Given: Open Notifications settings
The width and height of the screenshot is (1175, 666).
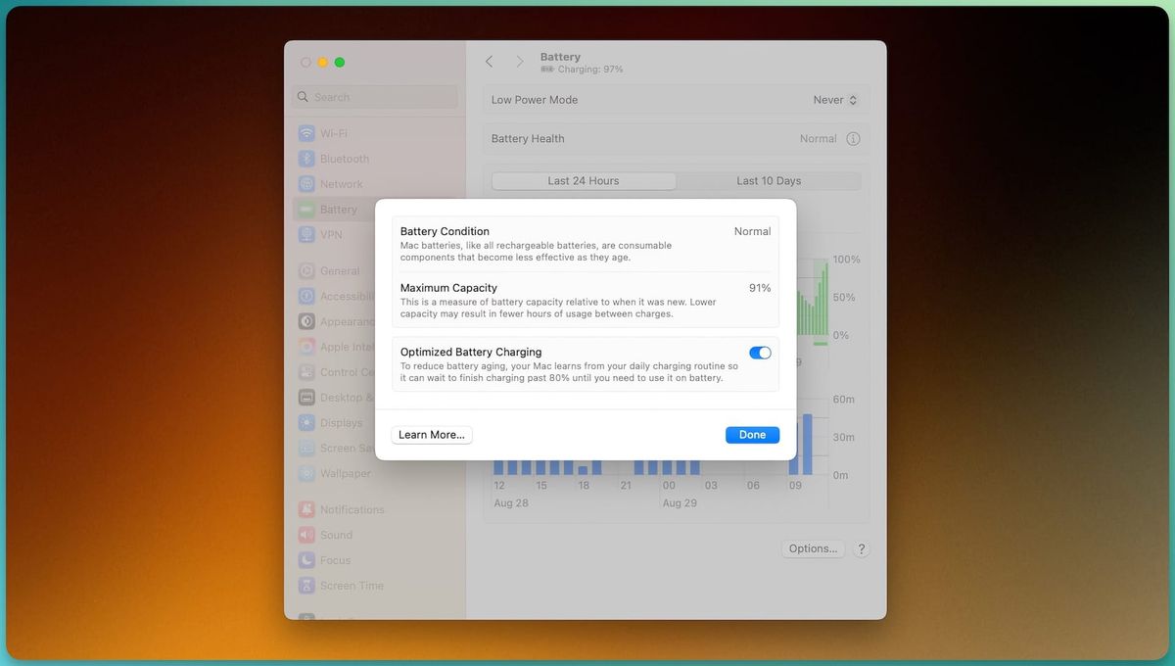Looking at the screenshot, I should click(x=351, y=509).
